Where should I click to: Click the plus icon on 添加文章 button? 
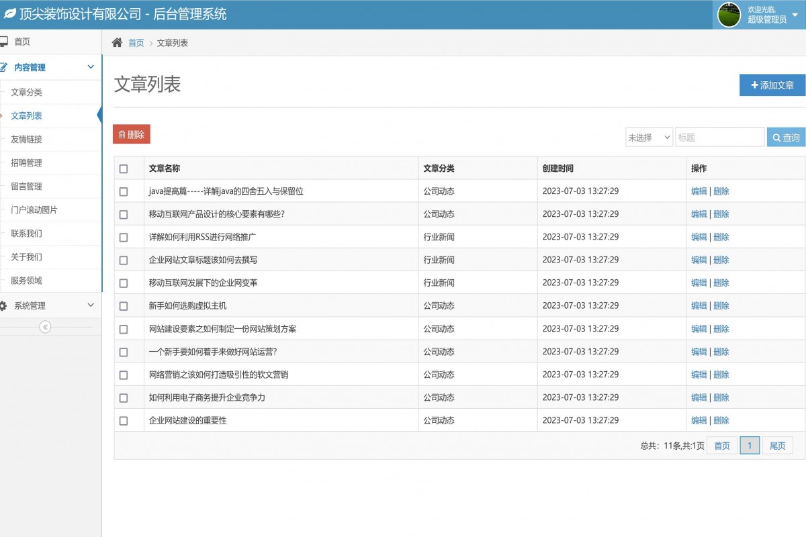point(754,85)
